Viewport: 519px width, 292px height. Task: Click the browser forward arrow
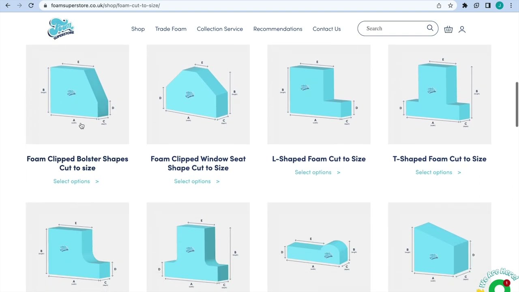(19, 5)
